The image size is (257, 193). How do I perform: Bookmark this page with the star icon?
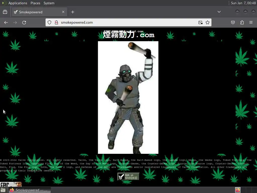click(208, 22)
